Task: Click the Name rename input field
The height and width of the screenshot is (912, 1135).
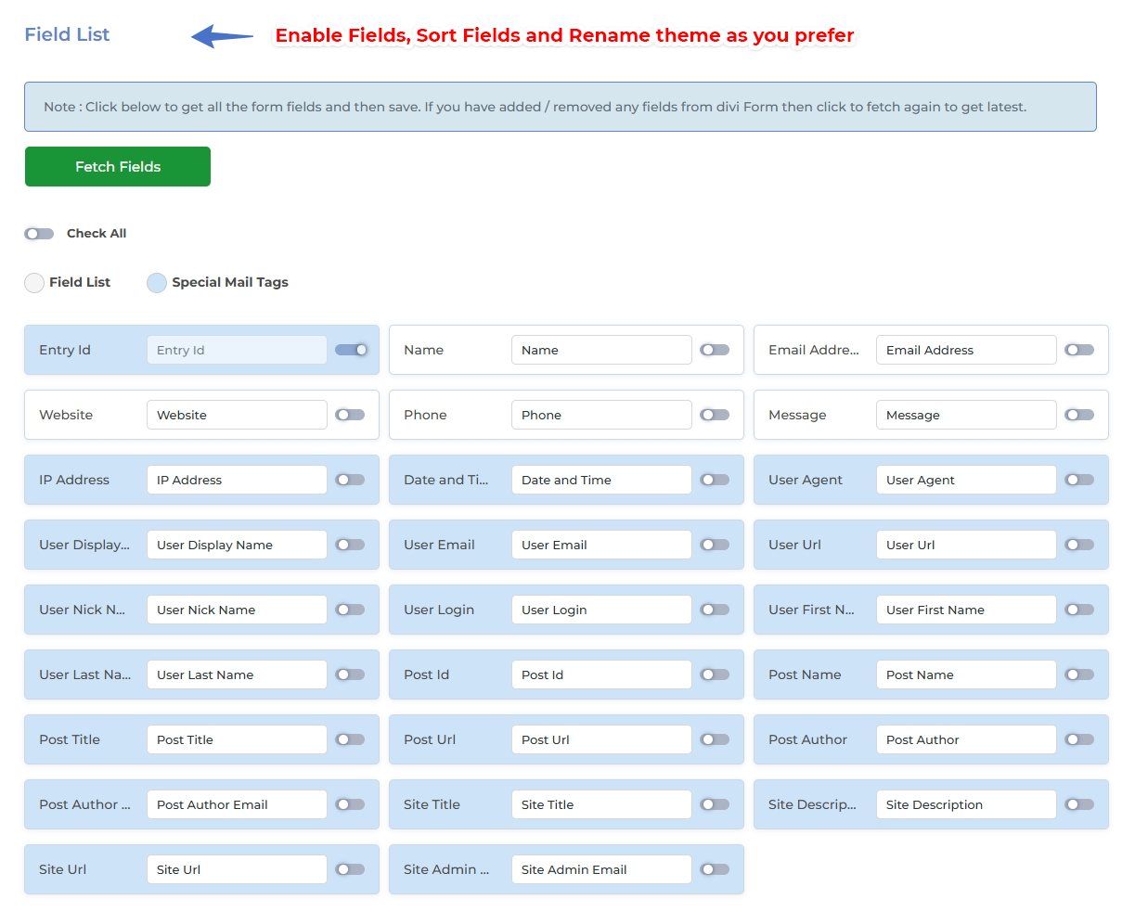Action: [601, 350]
